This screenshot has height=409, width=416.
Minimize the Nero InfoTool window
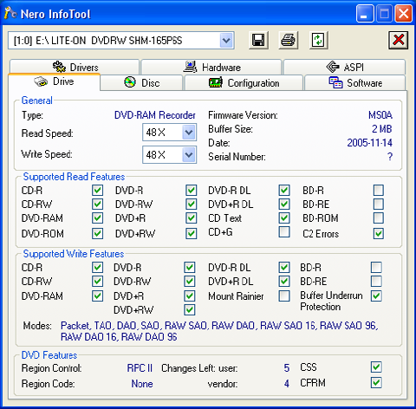click(365, 13)
